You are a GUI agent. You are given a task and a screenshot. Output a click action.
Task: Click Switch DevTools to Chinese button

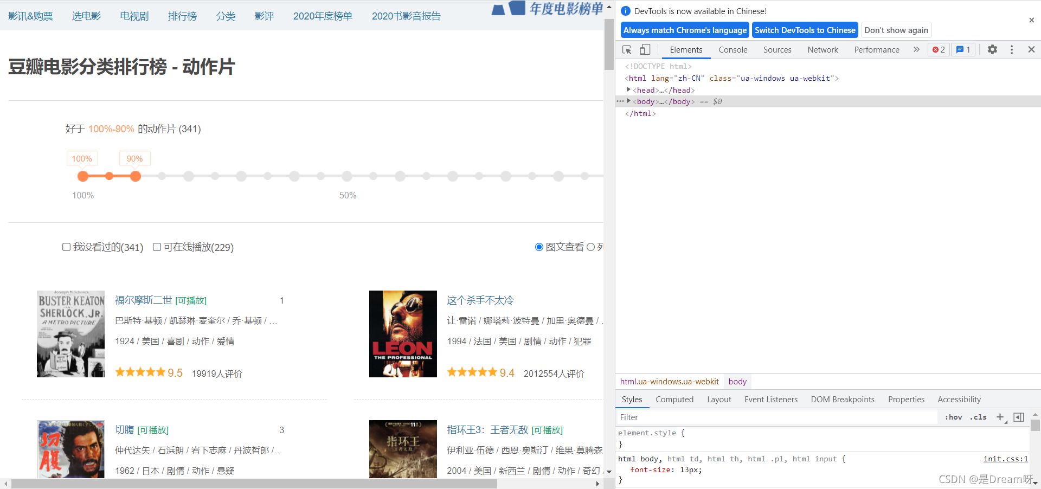tap(805, 30)
